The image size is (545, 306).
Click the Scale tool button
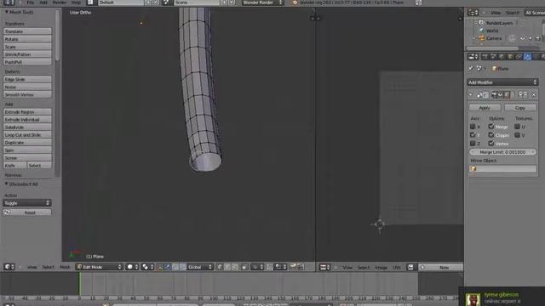[27, 47]
